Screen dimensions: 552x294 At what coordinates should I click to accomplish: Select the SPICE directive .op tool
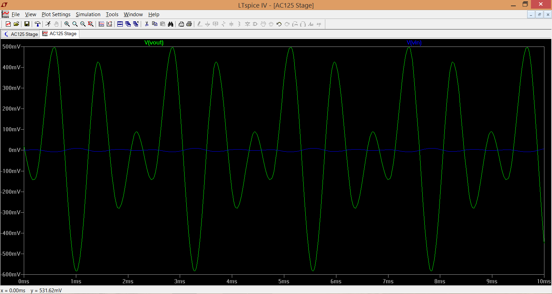[x=319, y=24]
